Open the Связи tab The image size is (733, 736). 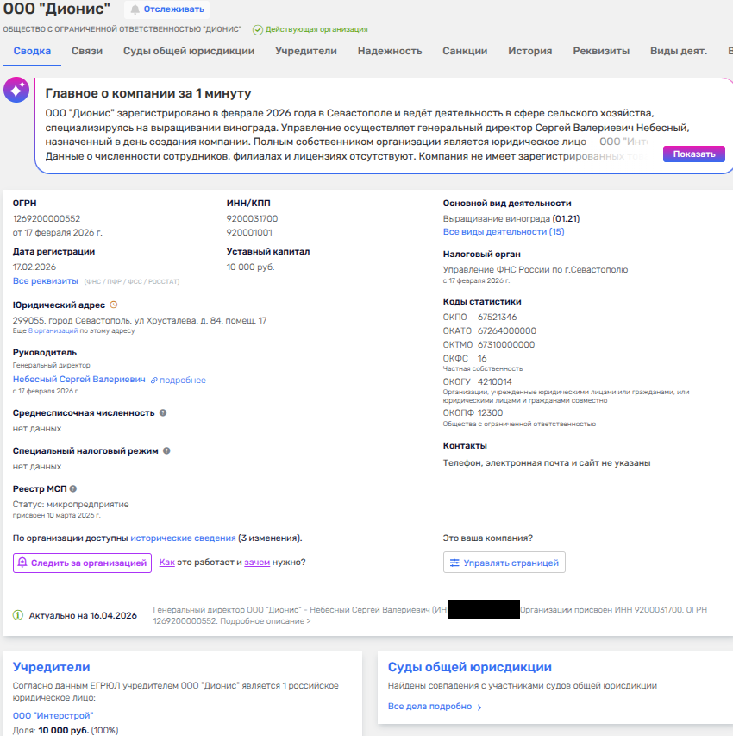click(x=87, y=51)
